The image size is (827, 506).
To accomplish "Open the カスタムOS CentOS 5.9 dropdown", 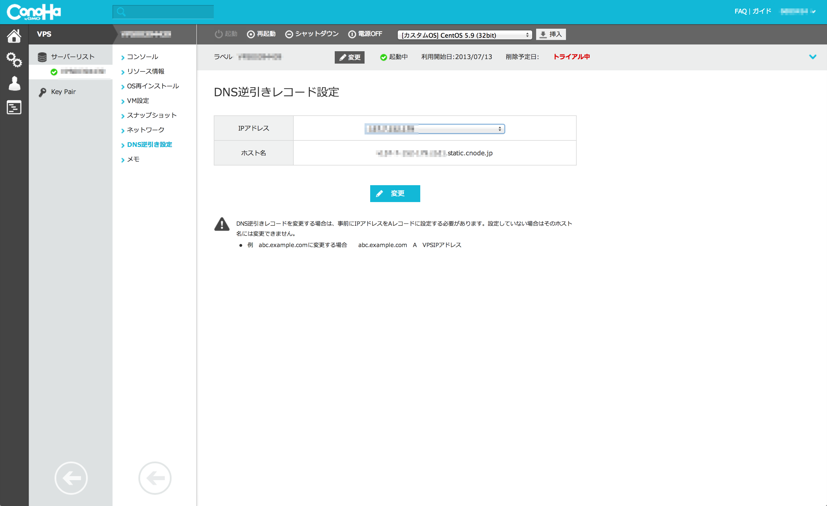I will click(x=464, y=35).
